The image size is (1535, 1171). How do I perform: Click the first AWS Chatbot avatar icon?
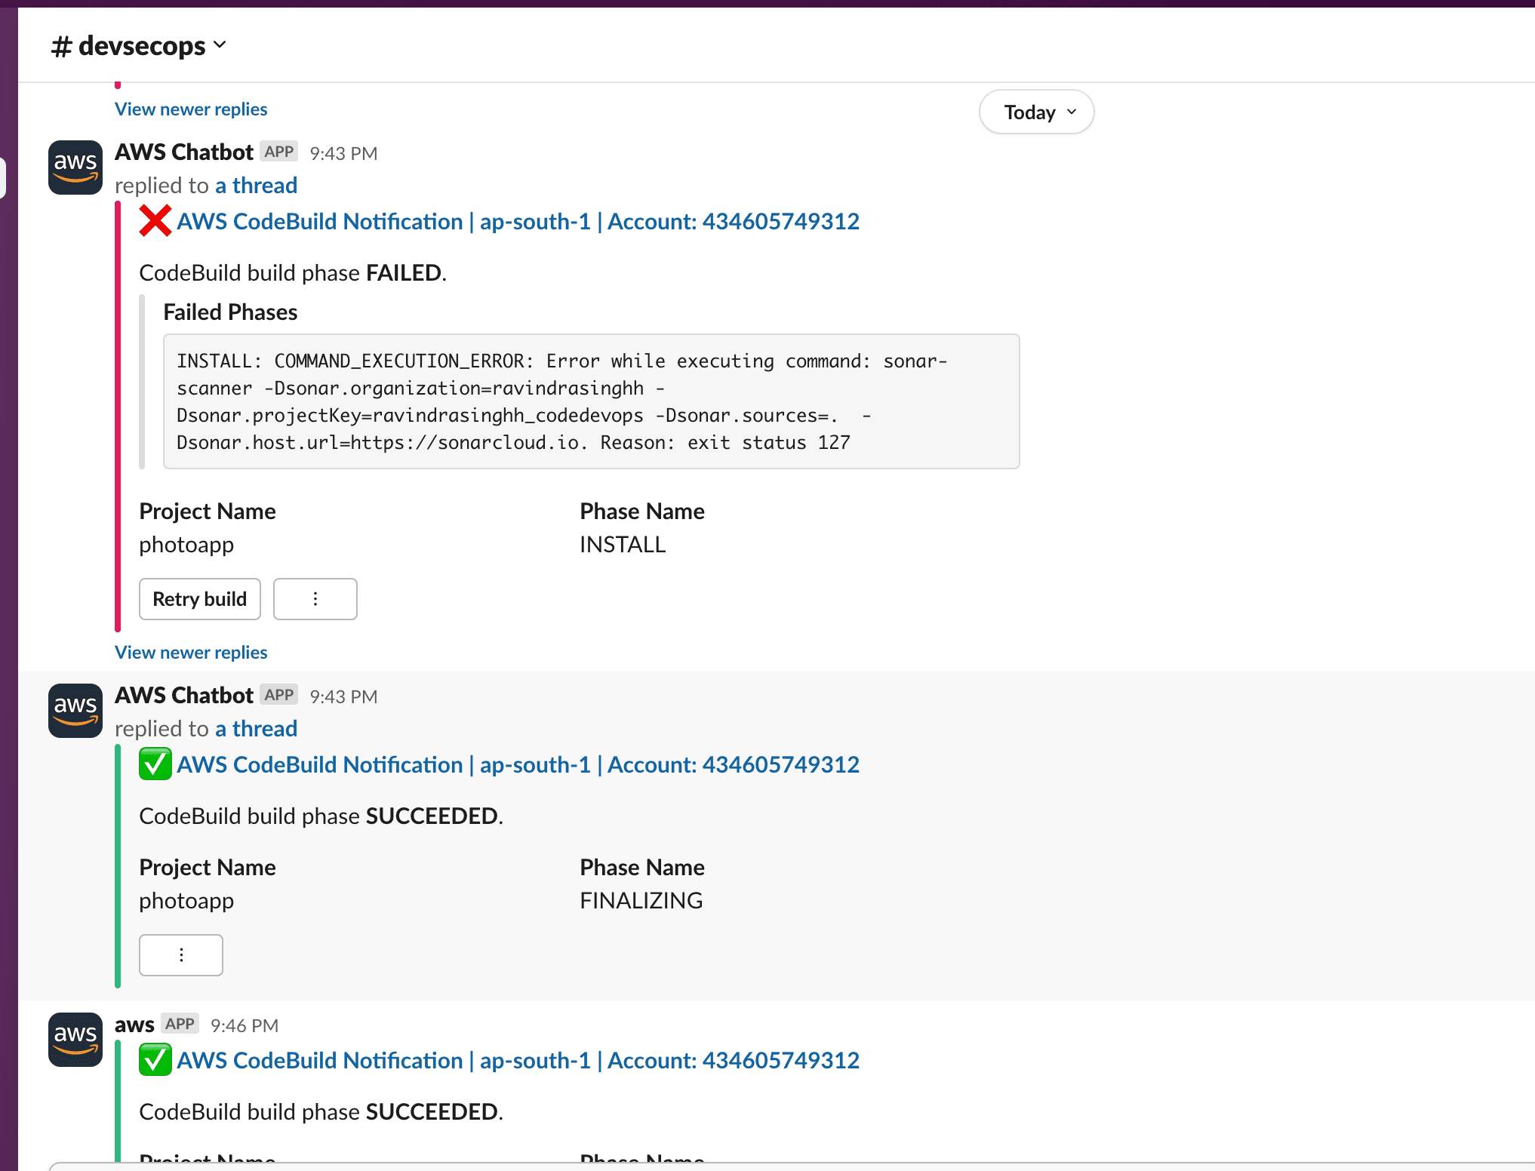[x=75, y=168]
